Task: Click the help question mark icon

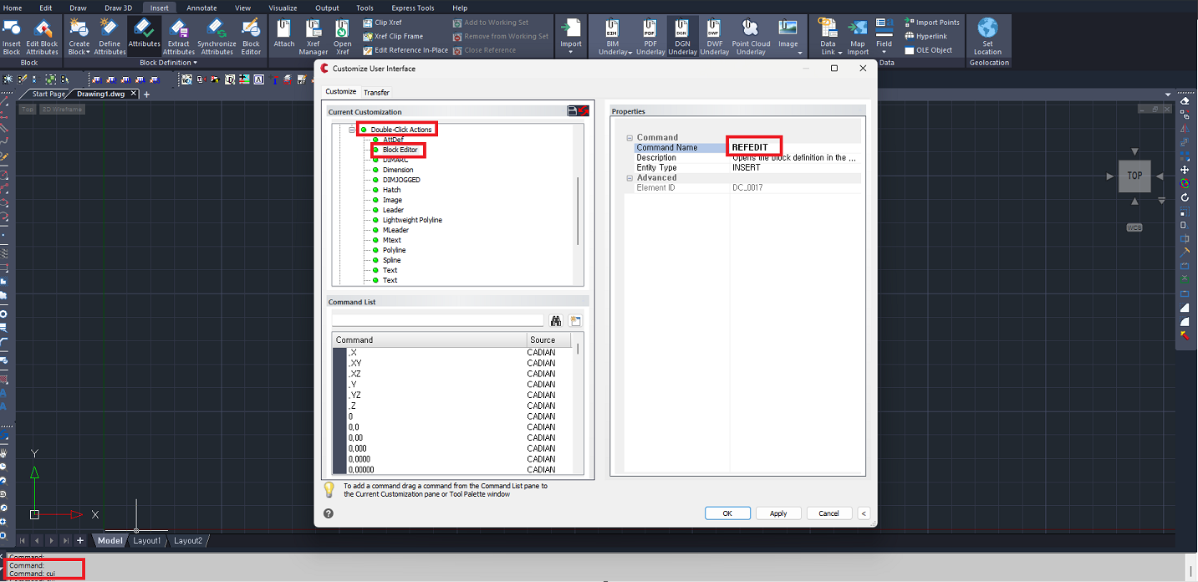Action: pos(329,513)
